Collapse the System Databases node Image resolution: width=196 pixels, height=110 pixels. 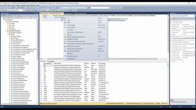click(6, 22)
